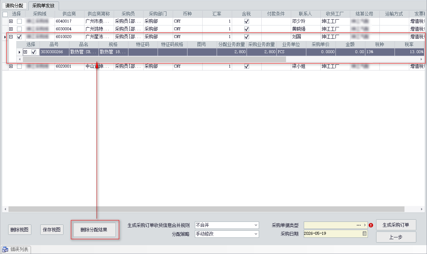This screenshot has height=254, width=427.
Task: Click the 税种 cell showing 13%
Action: 380,52
